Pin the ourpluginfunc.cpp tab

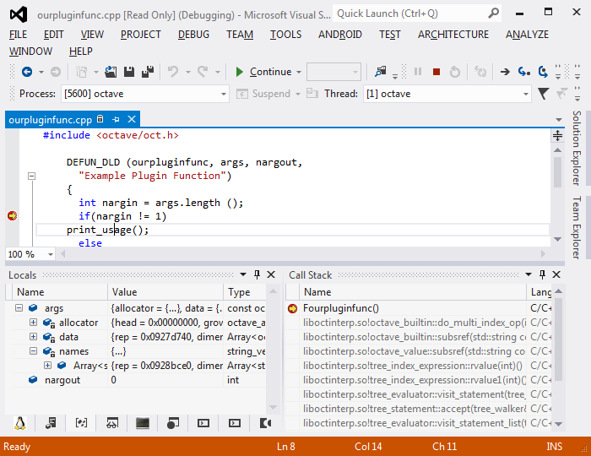point(116,120)
